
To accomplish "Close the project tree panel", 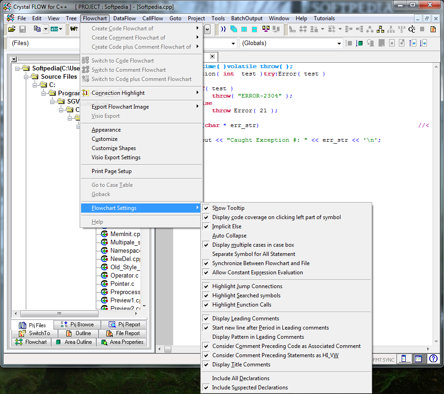I will 14,59.
